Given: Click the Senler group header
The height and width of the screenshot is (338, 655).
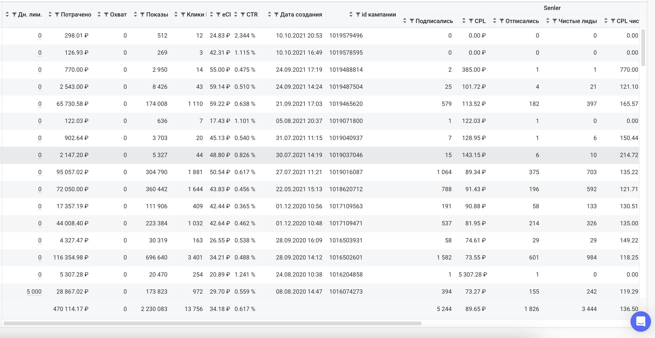Looking at the screenshot, I should pos(552,8).
